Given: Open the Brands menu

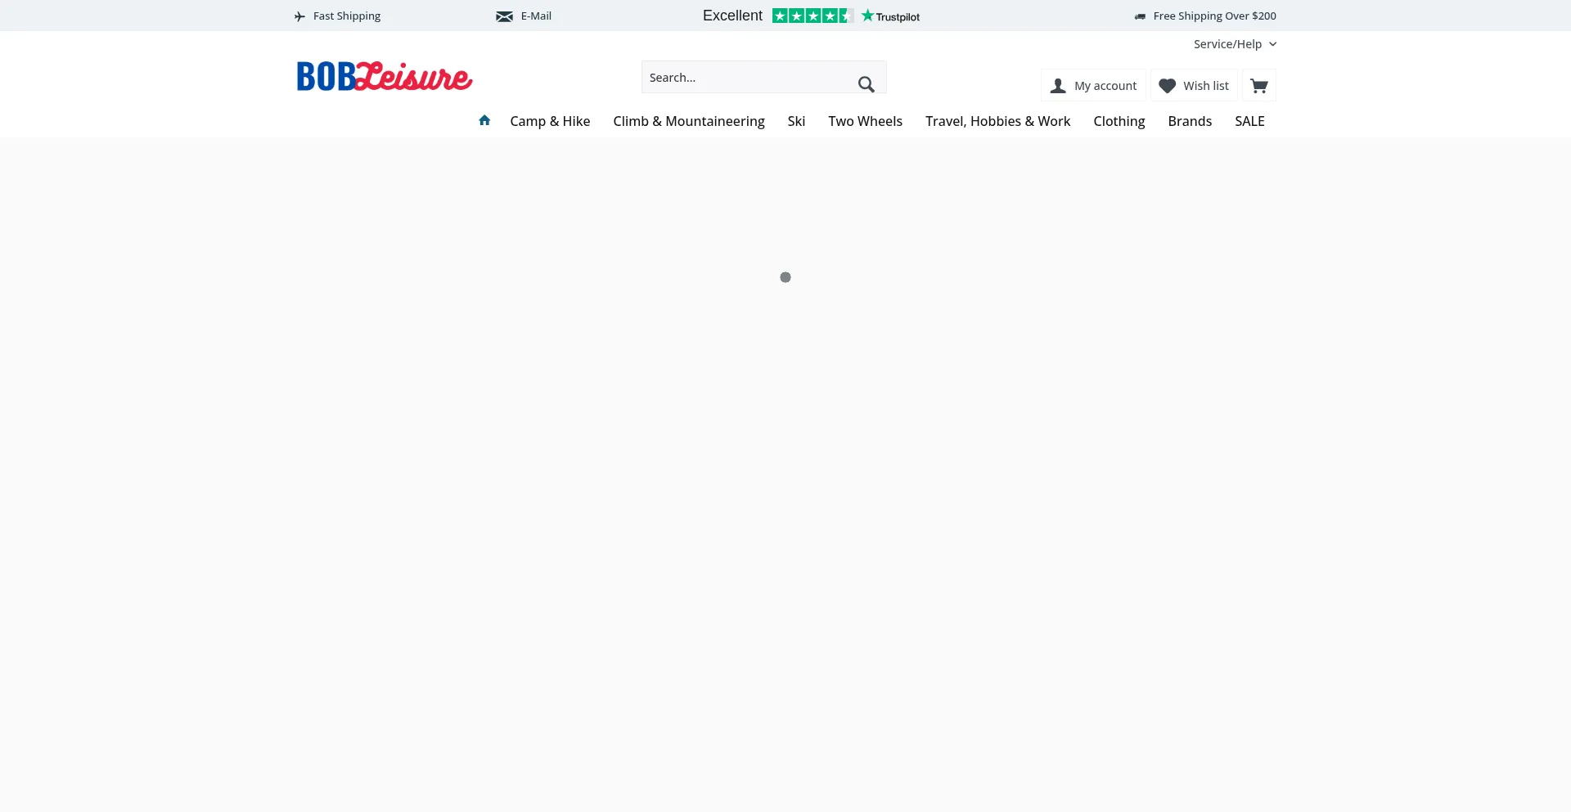Looking at the screenshot, I should (1190, 121).
